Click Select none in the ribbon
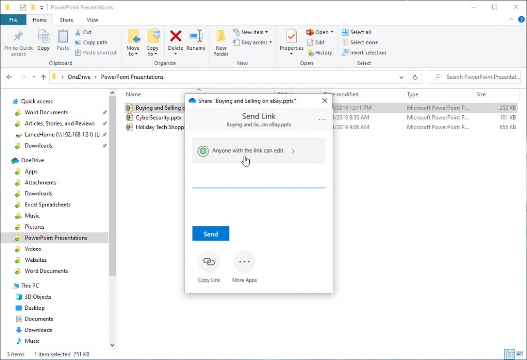Viewport: 527px width, 360px height. pyautogui.click(x=359, y=42)
